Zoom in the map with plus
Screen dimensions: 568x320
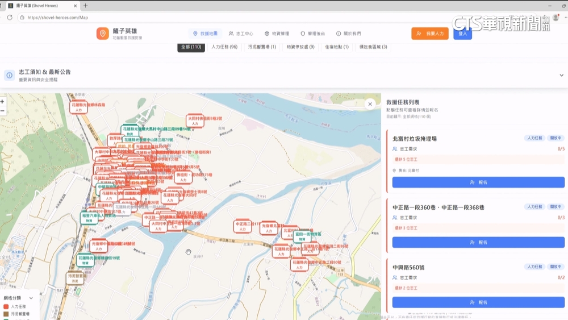coord(2,102)
